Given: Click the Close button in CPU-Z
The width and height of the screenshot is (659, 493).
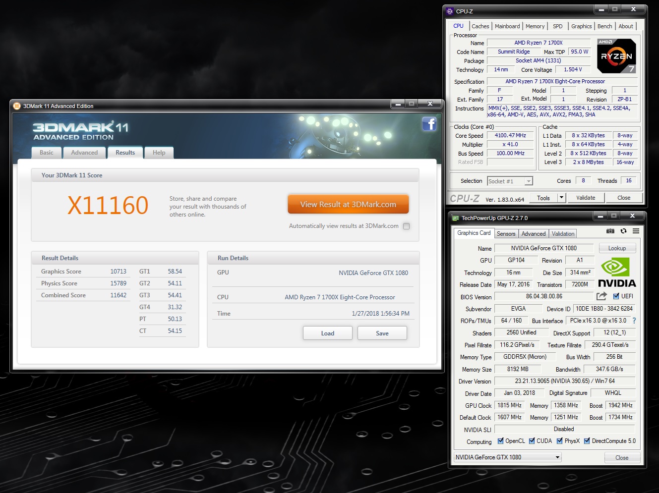Looking at the screenshot, I should coord(624,198).
